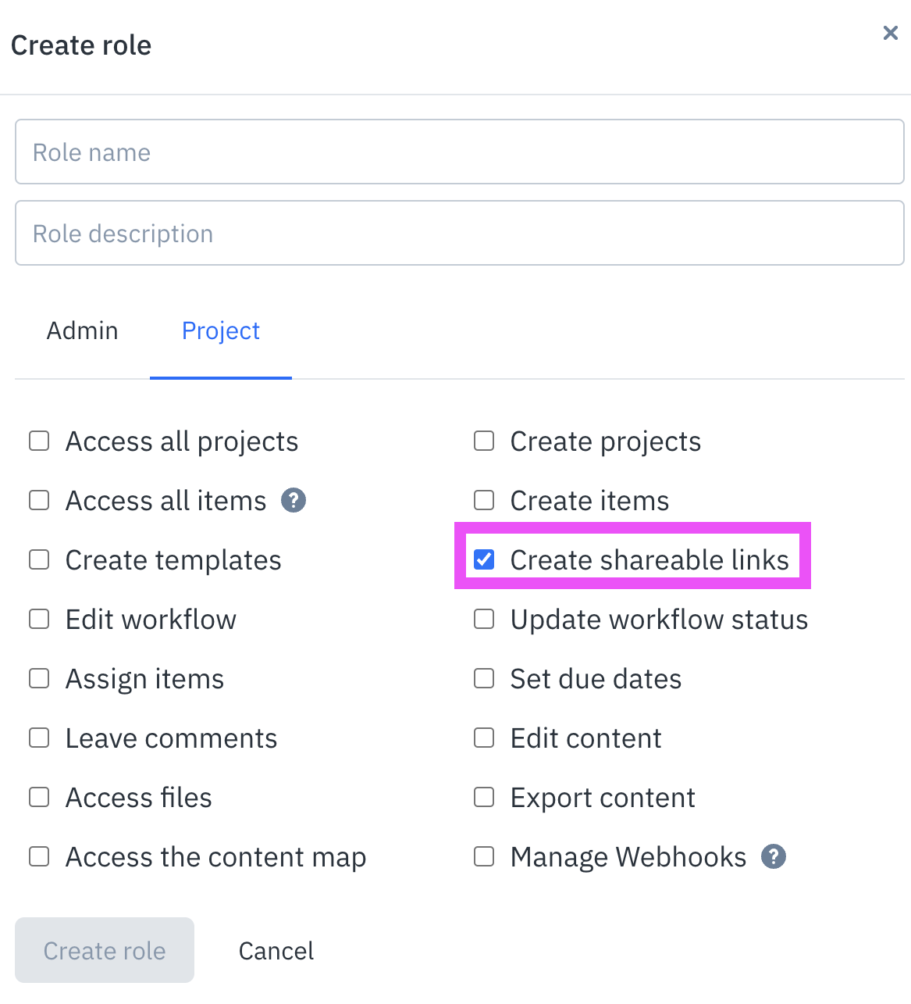Click the Cancel link

tap(276, 950)
